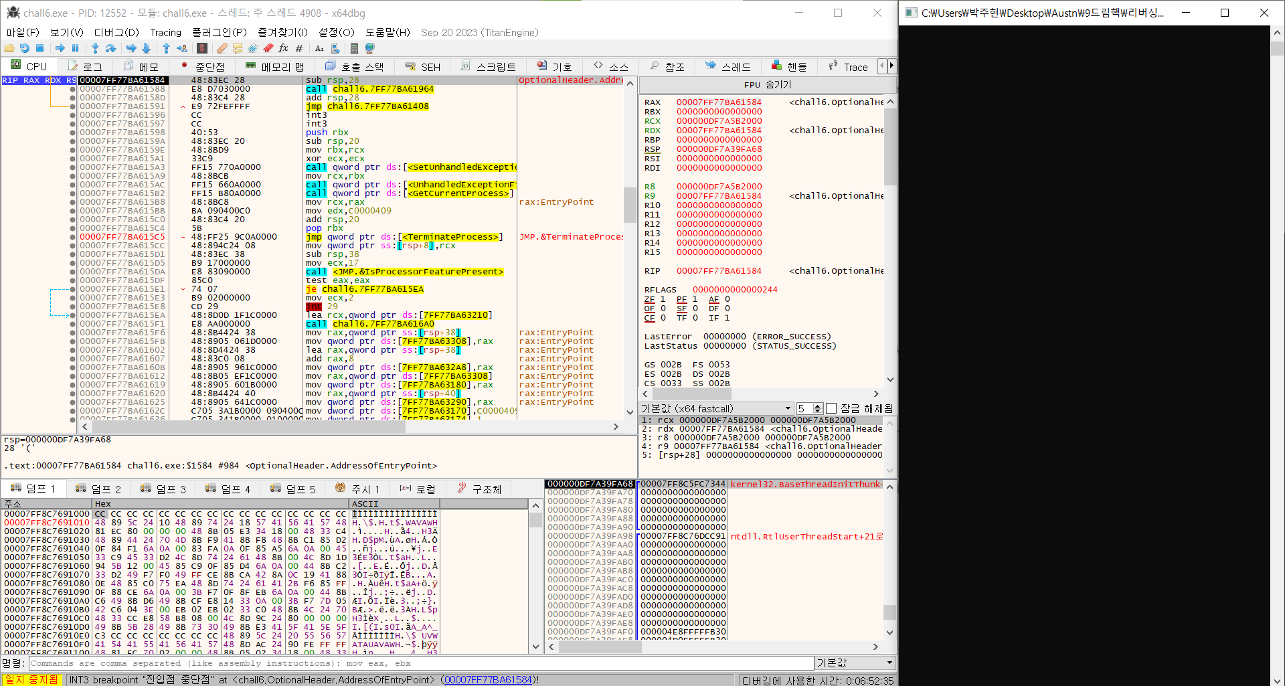Screen dimensions: 1285x686
Task: Switch to the 스레드 tab
Action: [728, 66]
